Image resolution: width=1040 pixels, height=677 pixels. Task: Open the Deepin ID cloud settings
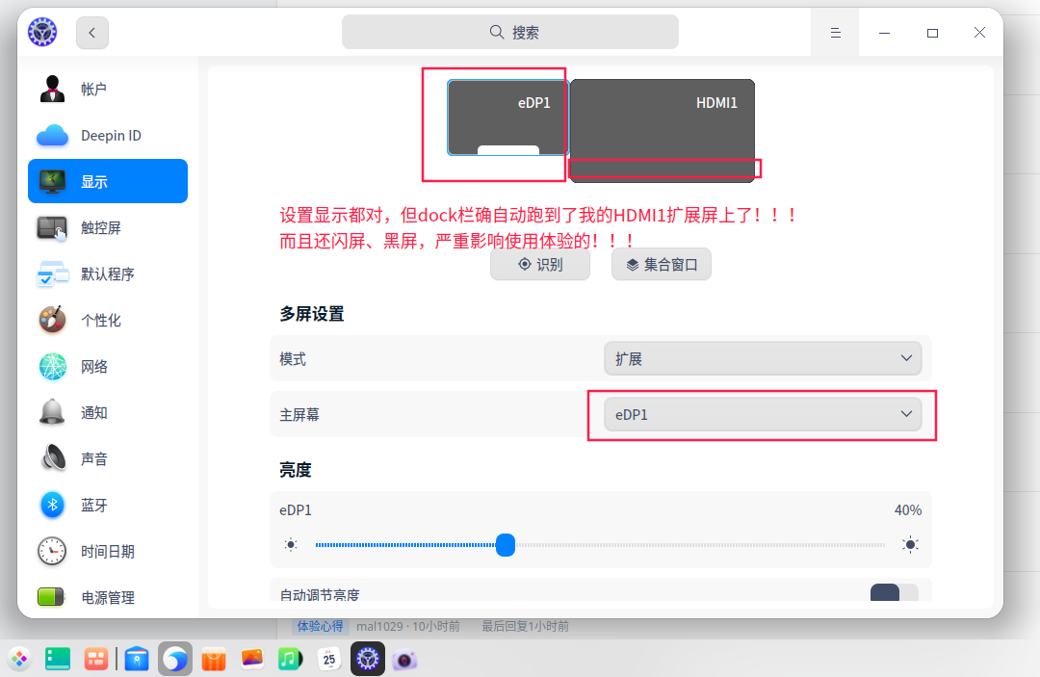108,135
